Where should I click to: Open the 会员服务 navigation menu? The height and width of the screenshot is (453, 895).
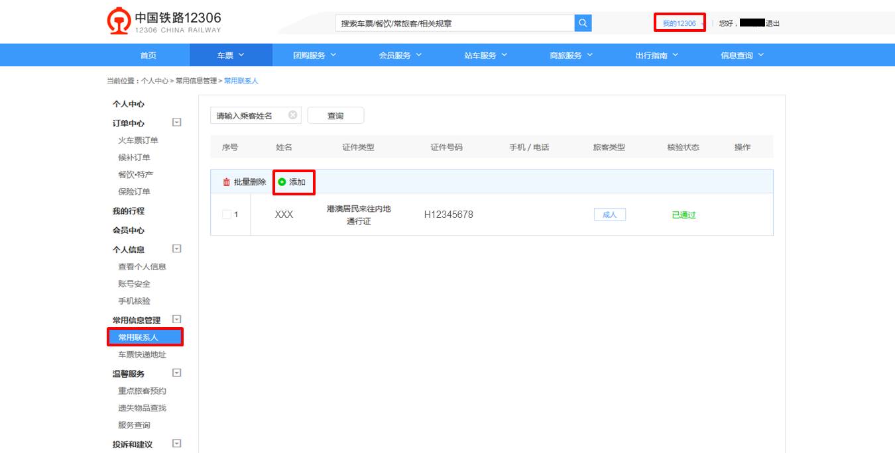400,56
